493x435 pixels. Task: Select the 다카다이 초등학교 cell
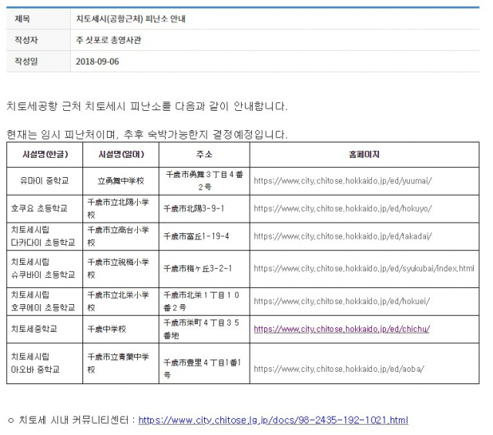(45, 236)
